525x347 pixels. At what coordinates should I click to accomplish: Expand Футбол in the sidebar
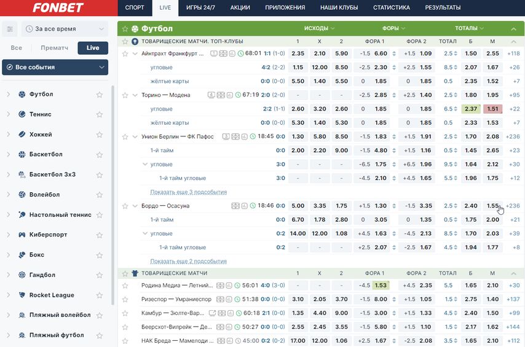pyautogui.click(x=9, y=95)
